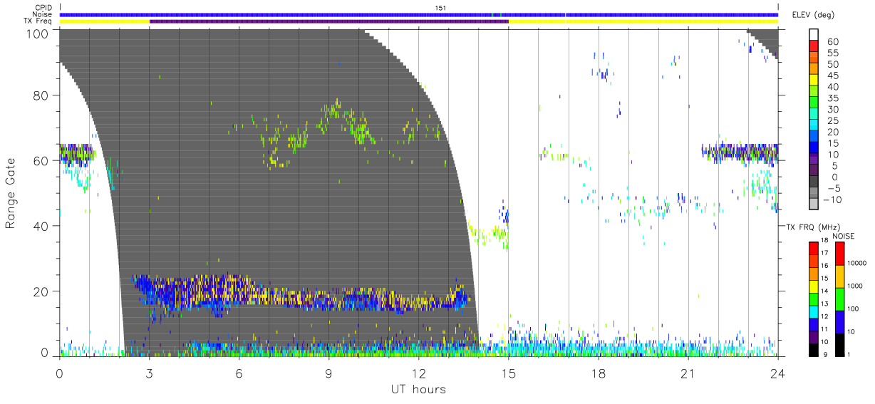Image resolution: width=875 pixels, height=404 pixels.
Task: Click the NOISE legend title
Action: [x=844, y=236]
